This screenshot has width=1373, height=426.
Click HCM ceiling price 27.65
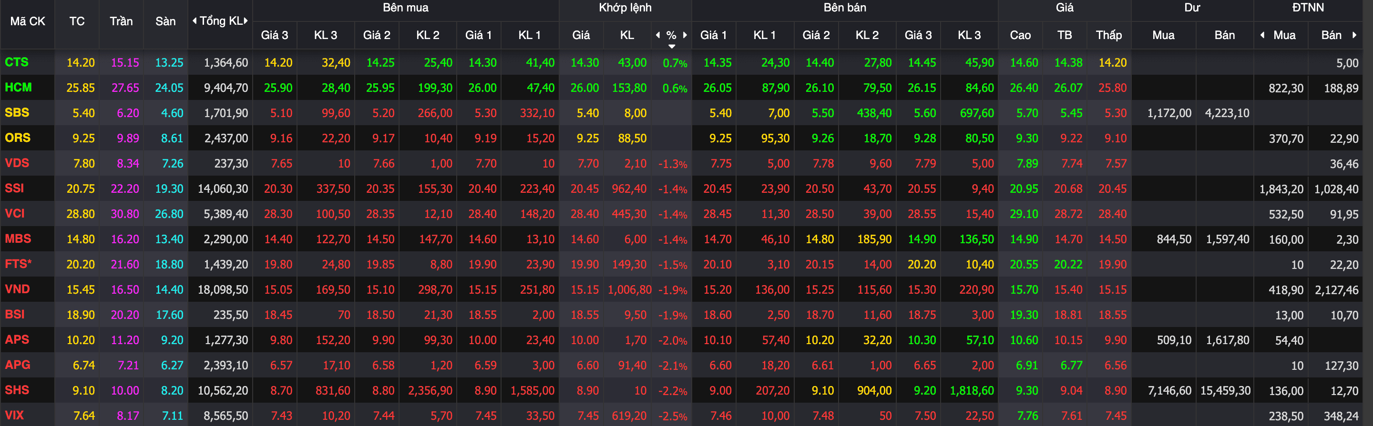click(x=125, y=88)
